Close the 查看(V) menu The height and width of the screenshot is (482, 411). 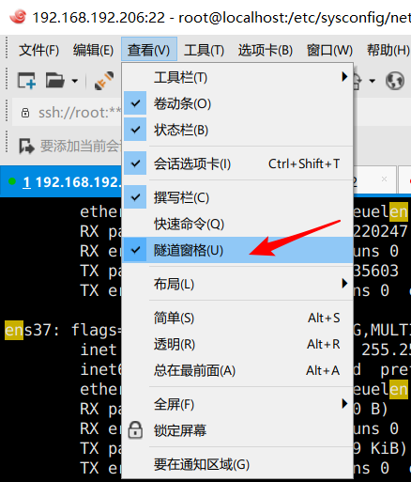[x=149, y=49]
